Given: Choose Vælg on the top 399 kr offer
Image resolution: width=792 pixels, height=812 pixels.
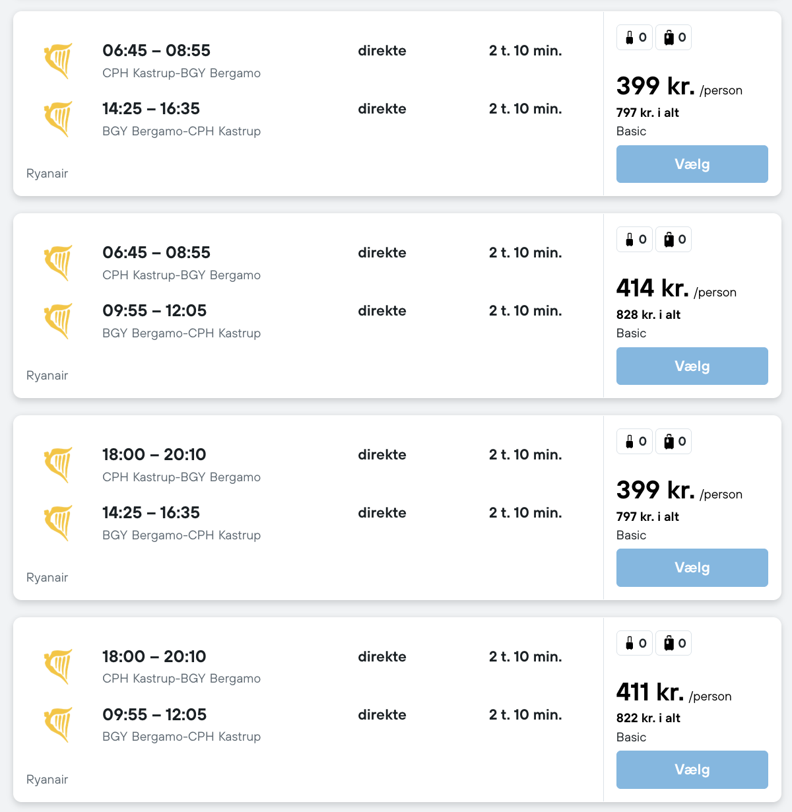Looking at the screenshot, I should click(692, 164).
